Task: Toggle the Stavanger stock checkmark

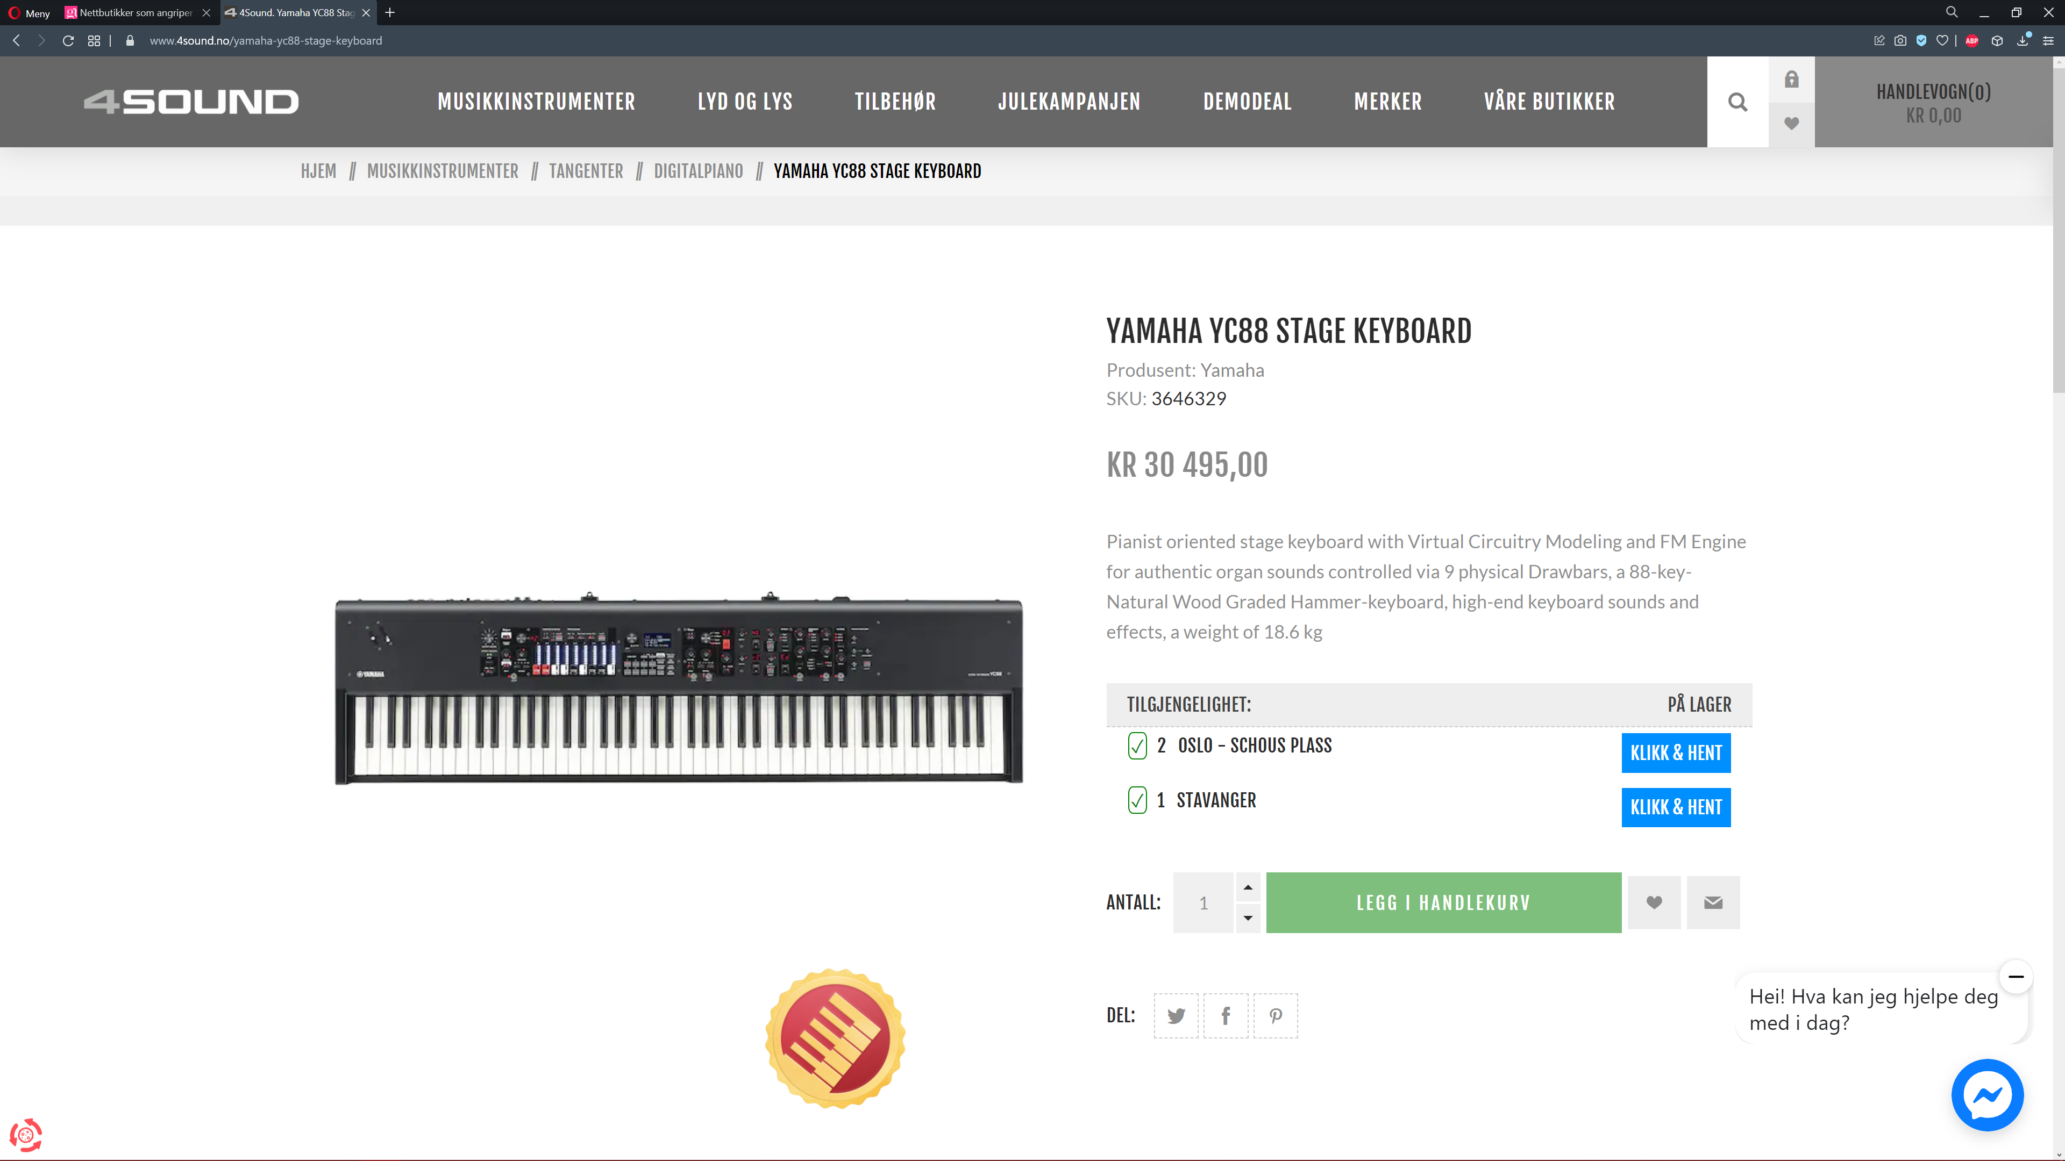Action: [1137, 800]
